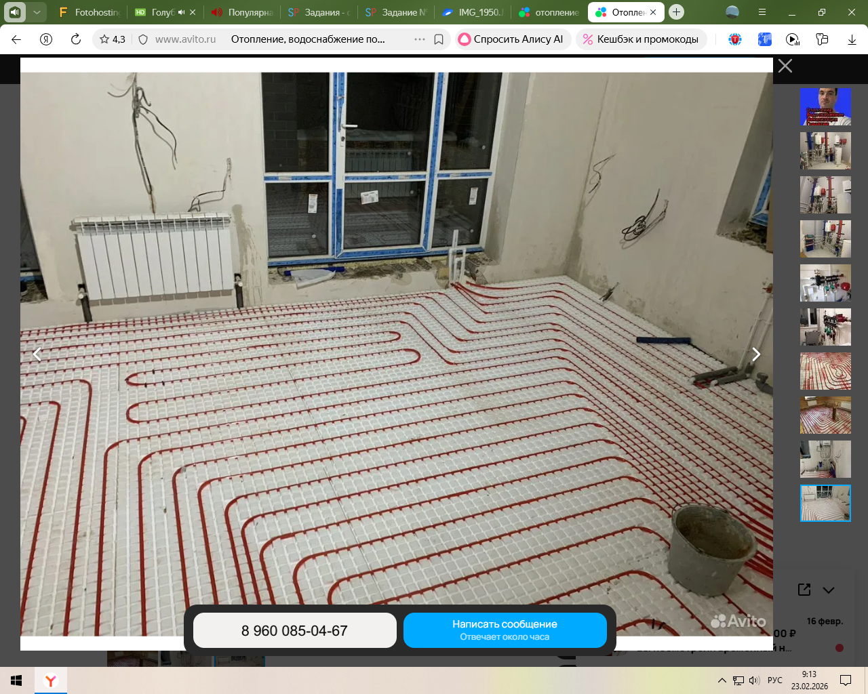
Task: Select the fourth gallery thumbnail
Action: coord(825,239)
